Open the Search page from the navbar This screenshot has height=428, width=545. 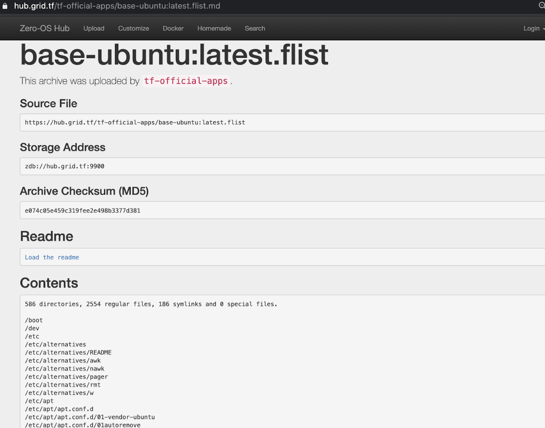point(255,29)
